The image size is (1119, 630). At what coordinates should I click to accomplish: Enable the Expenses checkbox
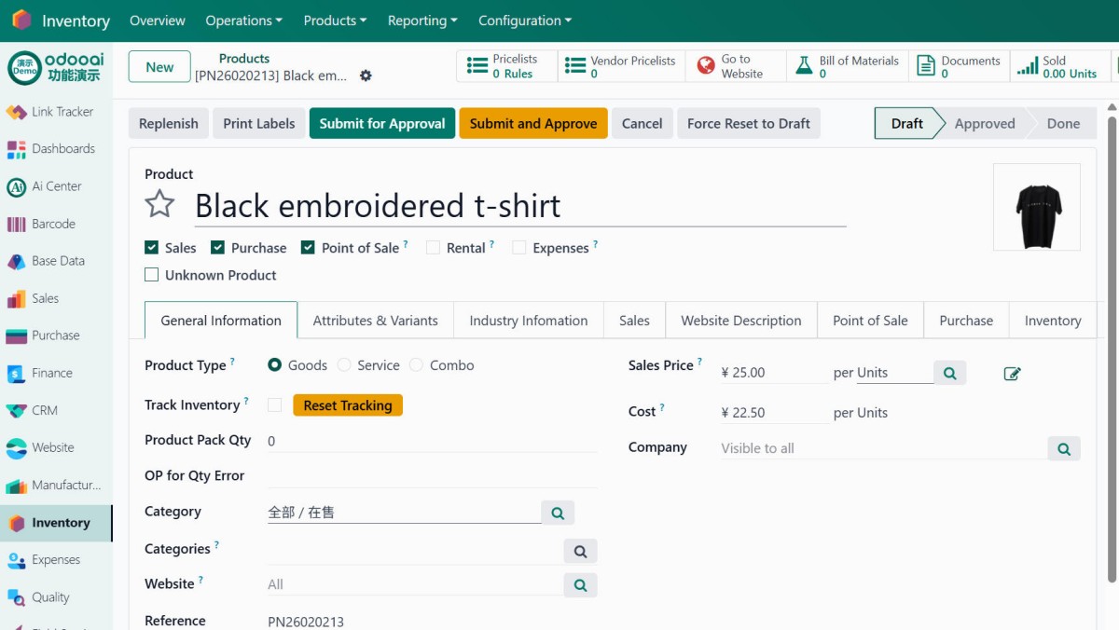[x=519, y=247]
